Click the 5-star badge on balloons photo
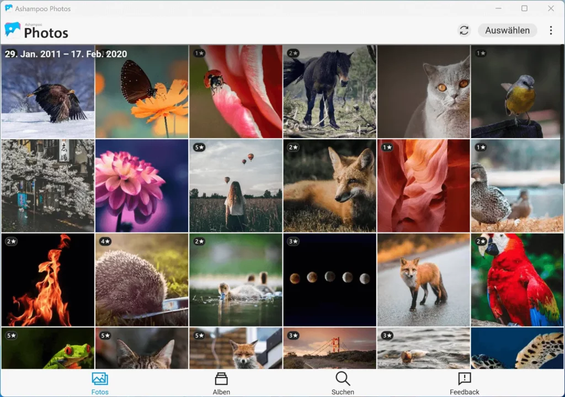The image size is (565, 397). point(199,147)
